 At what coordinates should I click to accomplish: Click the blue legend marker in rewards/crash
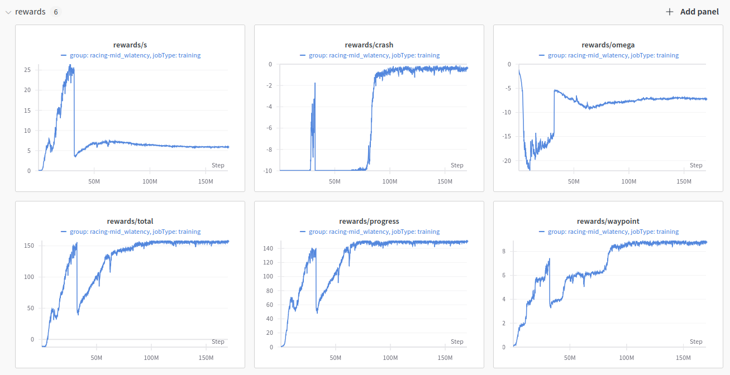point(302,55)
